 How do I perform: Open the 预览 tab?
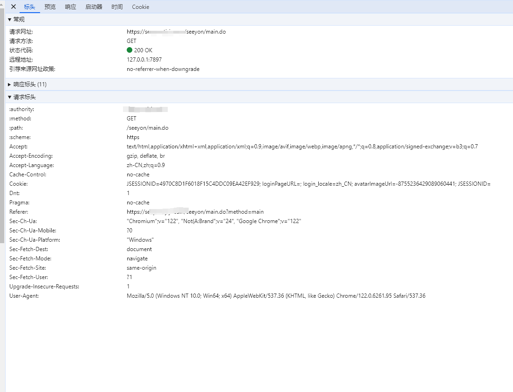(x=50, y=7)
